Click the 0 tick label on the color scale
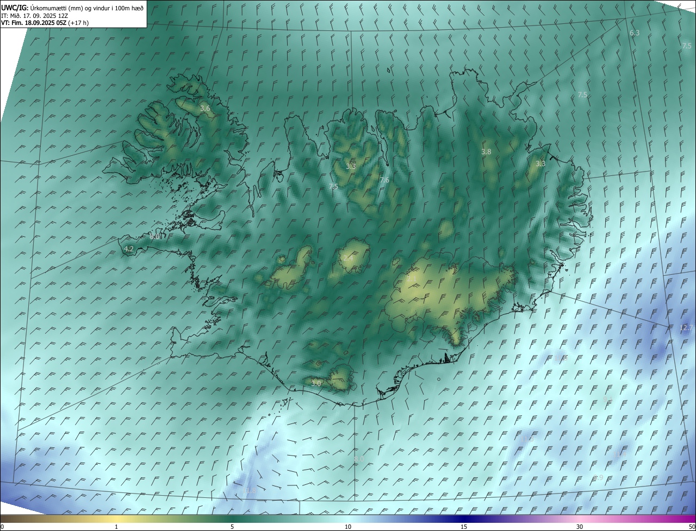The image size is (696, 531). click(2, 527)
